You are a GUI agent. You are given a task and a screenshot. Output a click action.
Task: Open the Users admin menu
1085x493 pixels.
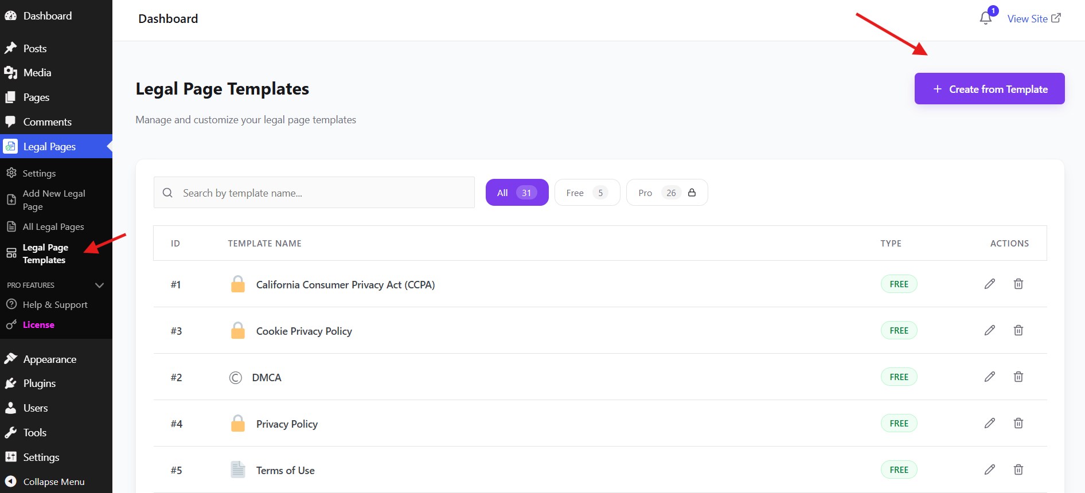click(36, 408)
